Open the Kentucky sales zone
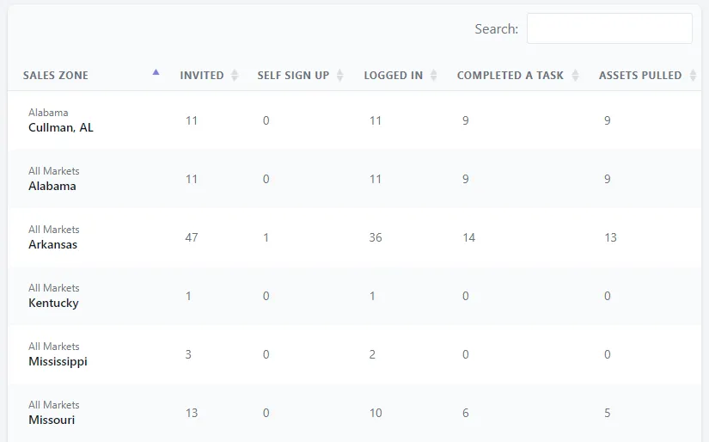Viewport: 709px width, 442px height. click(x=53, y=303)
